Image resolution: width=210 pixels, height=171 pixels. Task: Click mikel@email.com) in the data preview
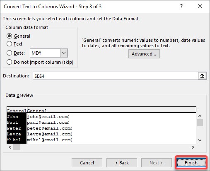pos(50,140)
